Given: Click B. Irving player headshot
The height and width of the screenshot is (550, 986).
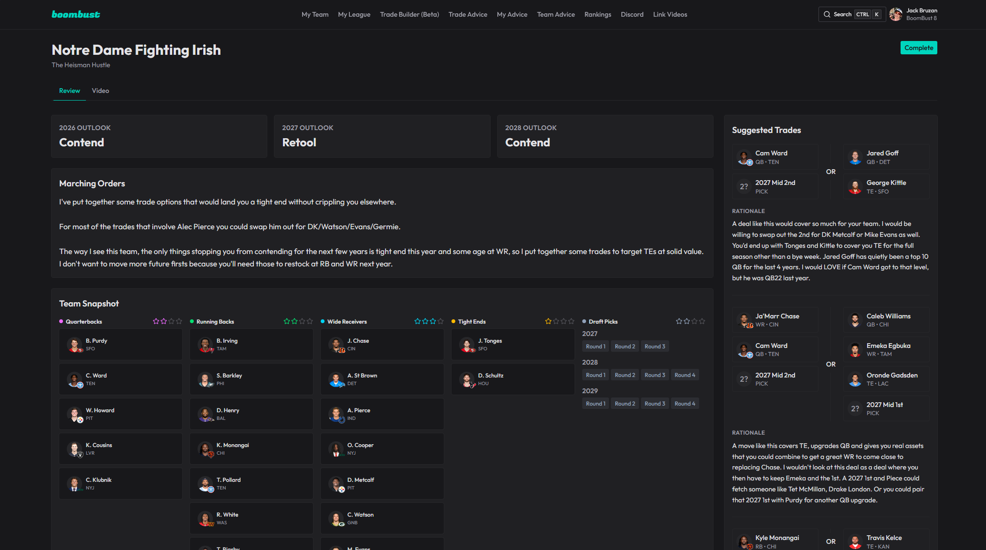Looking at the screenshot, I should [x=205, y=345].
